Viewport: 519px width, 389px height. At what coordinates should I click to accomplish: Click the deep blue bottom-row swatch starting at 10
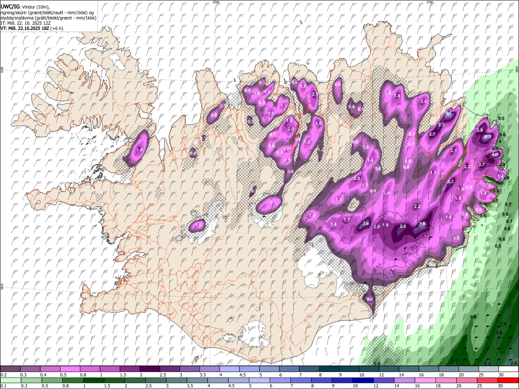pos(362,380)
